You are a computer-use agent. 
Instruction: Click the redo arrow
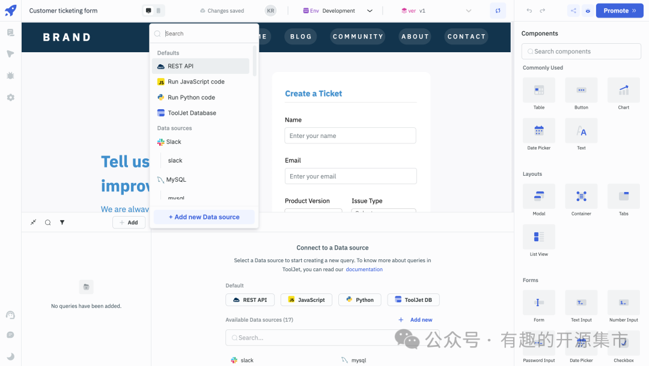point(543,11)
